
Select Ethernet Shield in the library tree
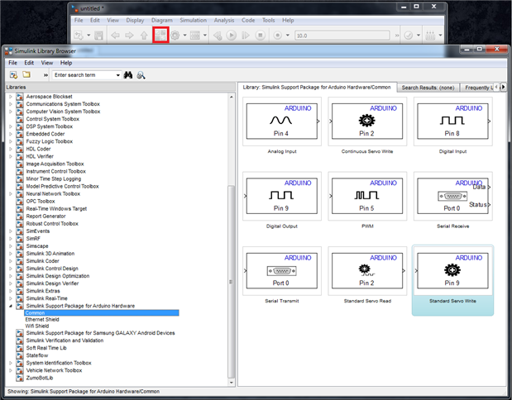point(43,319)
